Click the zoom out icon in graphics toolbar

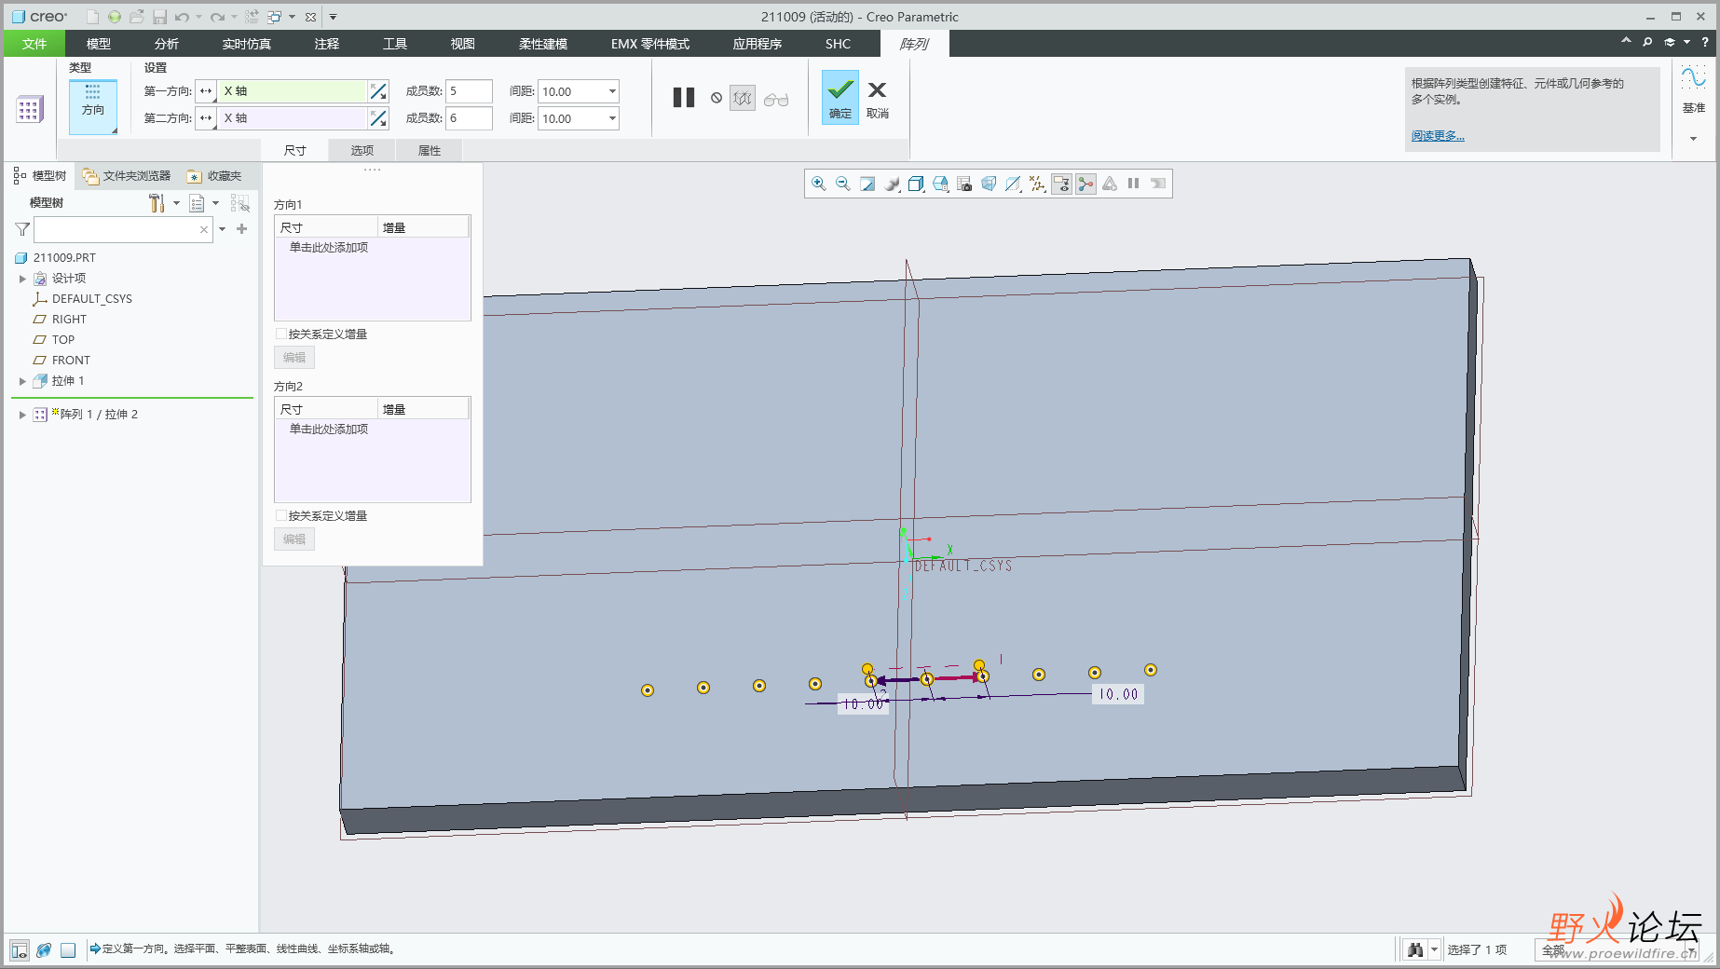coord(842,184)
